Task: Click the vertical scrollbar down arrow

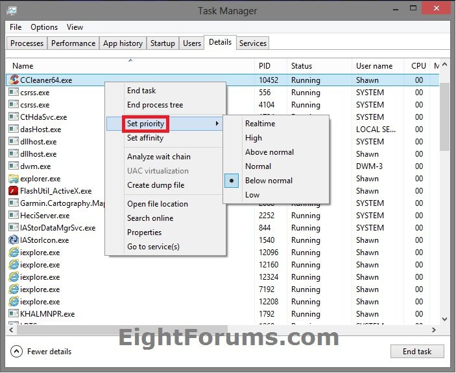Action: (x=444, y=319)
